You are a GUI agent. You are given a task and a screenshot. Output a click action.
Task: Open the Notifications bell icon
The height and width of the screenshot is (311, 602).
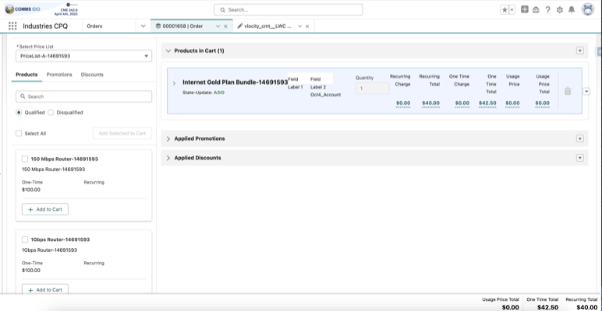pyautogui.click(x=572, y=10)
